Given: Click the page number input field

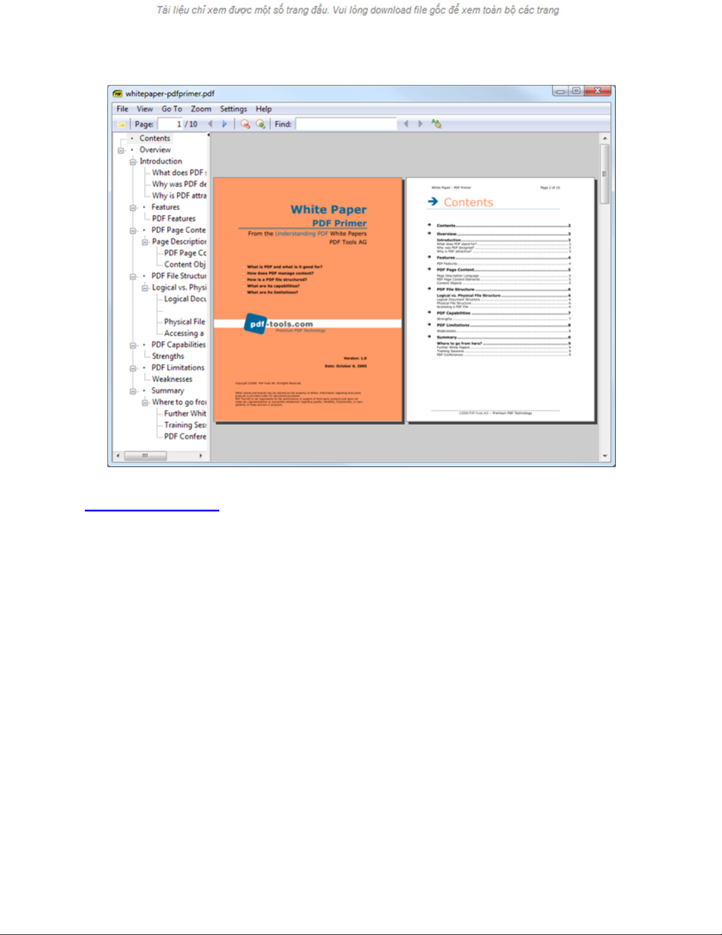Looking at the screenshot, I should (x=171, y=124).
